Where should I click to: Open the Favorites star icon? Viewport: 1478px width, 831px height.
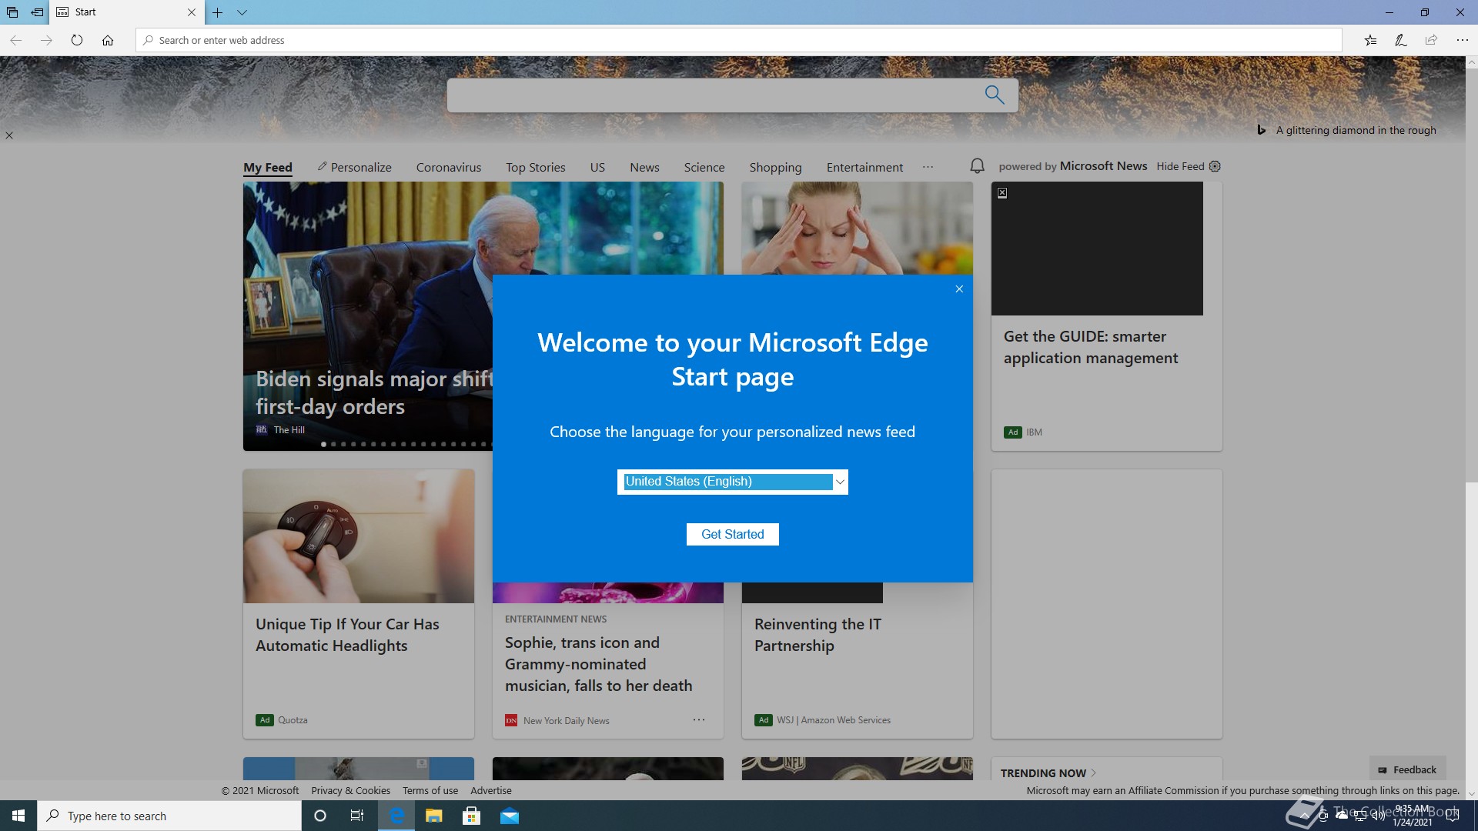click(1370, 40)
